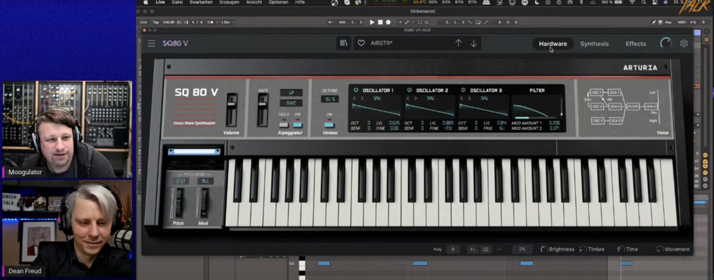Click the Pitch bend wheel
714x280 pixels.
pyautogui.click(x=180, y=203)
